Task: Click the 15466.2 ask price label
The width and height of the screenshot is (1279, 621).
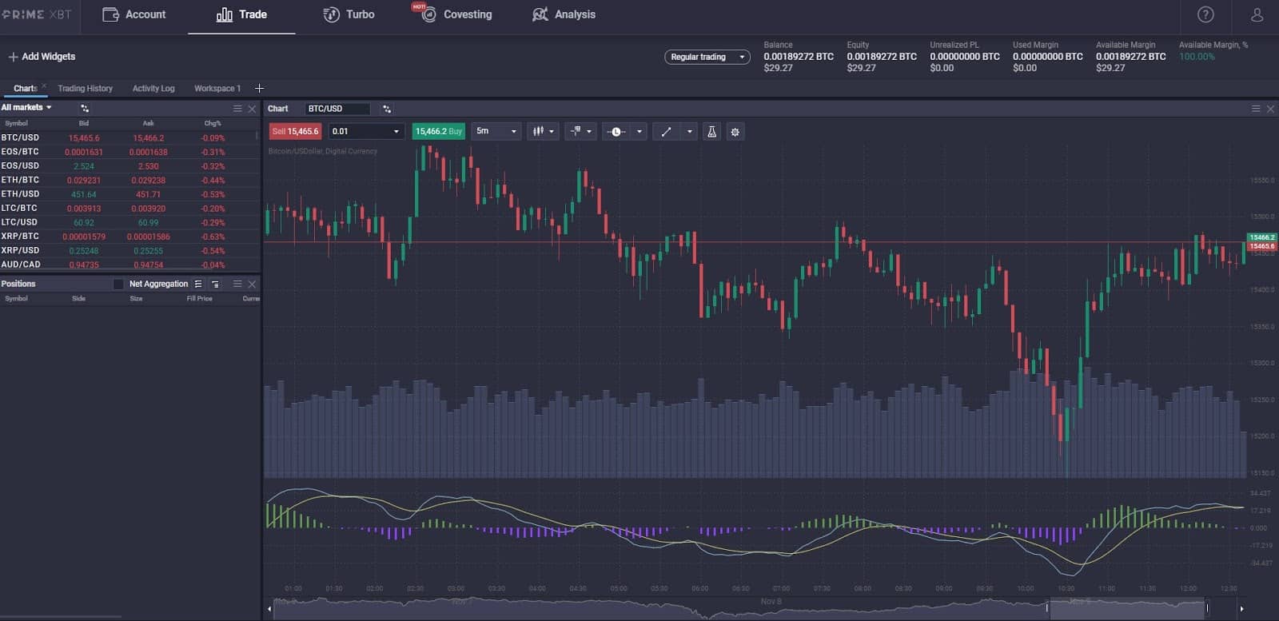Action: click(x=1262, y=237)
